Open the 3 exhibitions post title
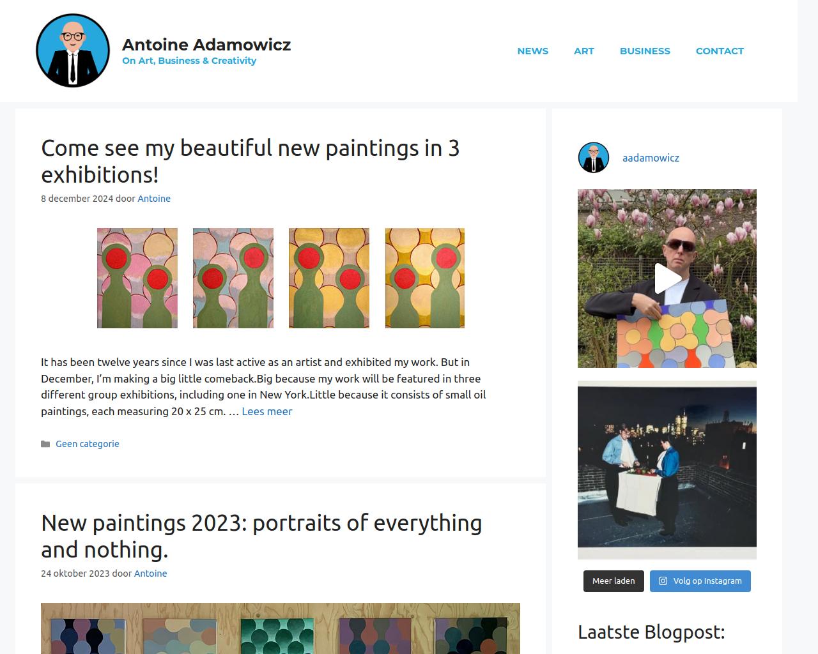 point(251,161)
